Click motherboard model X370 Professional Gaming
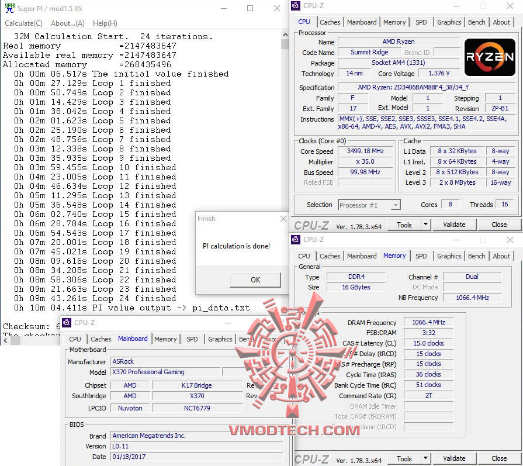The image size is (523, 466). tap(165, 372)
